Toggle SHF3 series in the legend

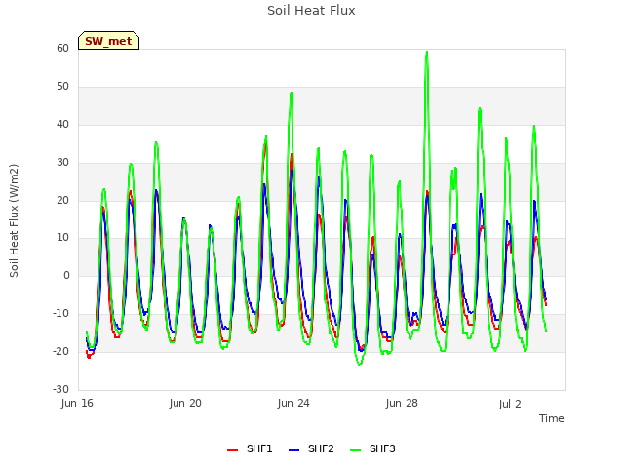[372, 448]
